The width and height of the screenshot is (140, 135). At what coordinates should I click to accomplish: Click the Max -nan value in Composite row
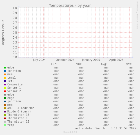point(131,85)
